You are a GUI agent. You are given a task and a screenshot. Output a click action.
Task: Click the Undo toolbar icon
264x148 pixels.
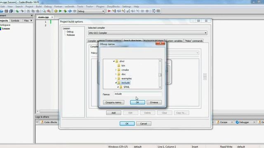point(17,11)
